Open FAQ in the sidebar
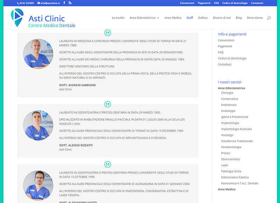 (x=220, y=52)
